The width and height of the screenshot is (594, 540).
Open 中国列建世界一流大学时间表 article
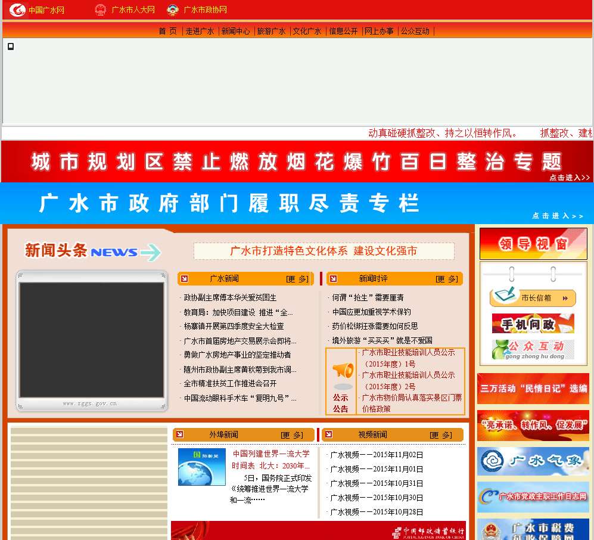tap(271, 460)
